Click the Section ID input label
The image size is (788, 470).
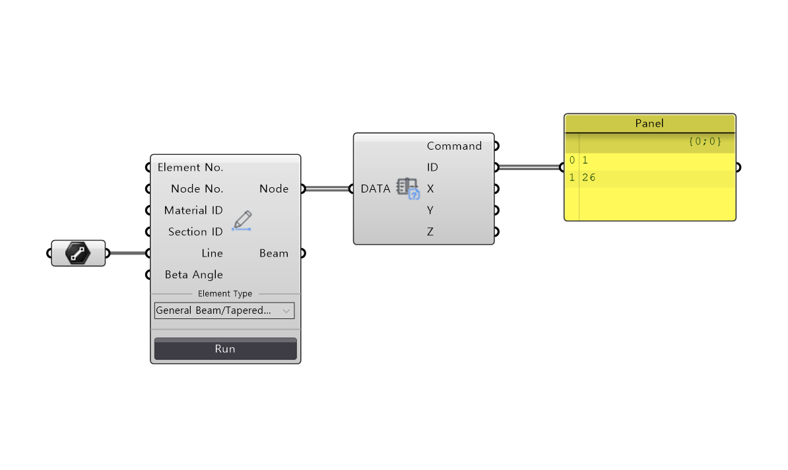(x=195, y=231)
